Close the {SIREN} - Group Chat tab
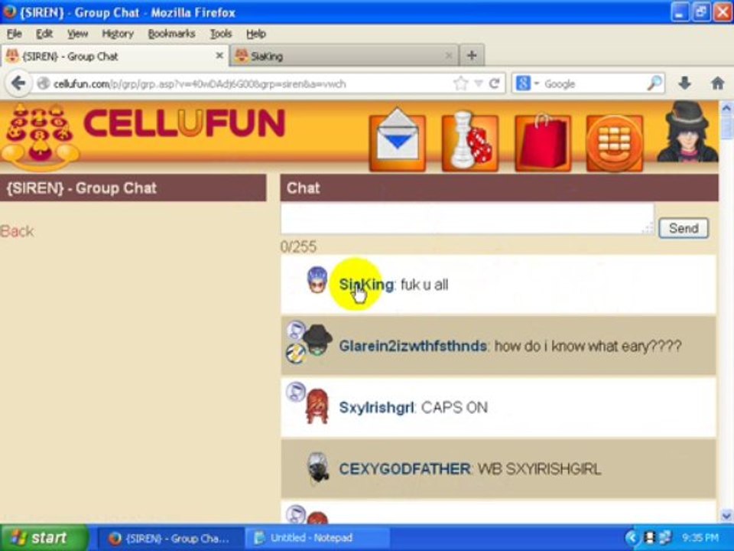 (x=219, y=56)
